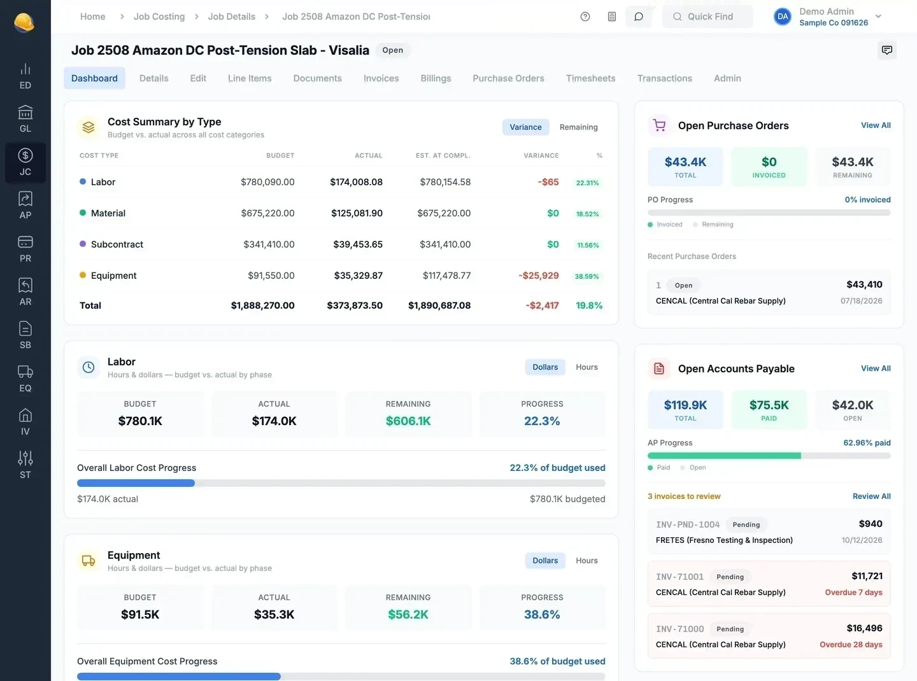Navigate to Job Costing breadcrumb

159,17
